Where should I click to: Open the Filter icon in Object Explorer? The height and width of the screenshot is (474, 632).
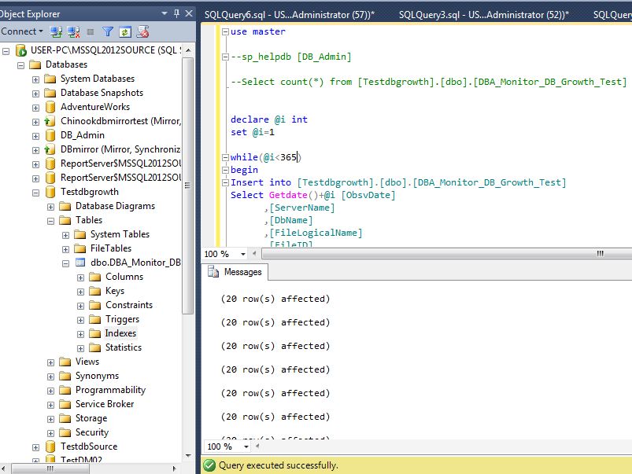pyautogui.click(x=108, y=31)
